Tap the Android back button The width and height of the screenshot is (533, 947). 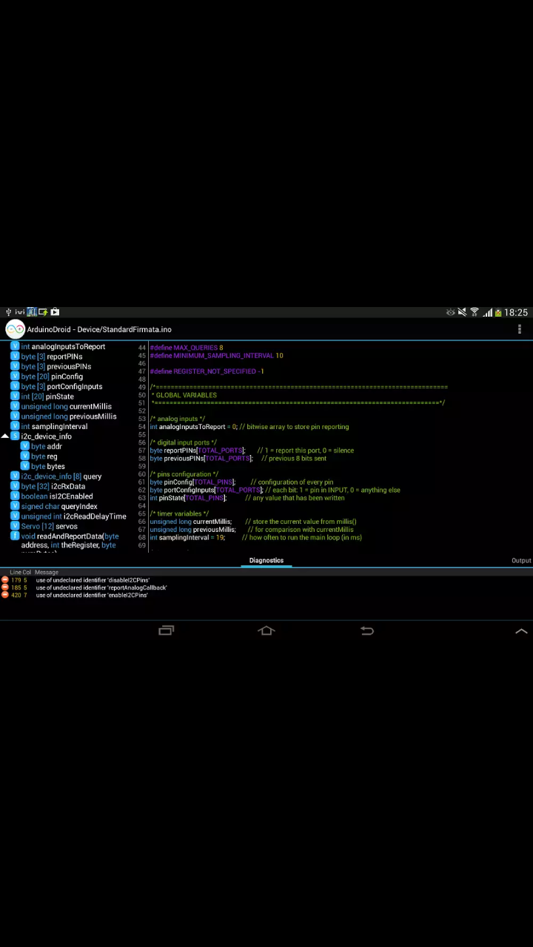pos(366,630)
